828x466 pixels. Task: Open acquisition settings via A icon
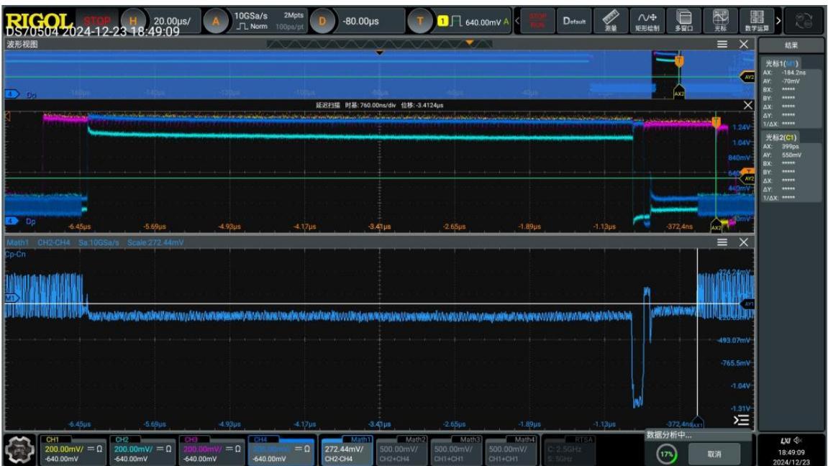(215, 22)
